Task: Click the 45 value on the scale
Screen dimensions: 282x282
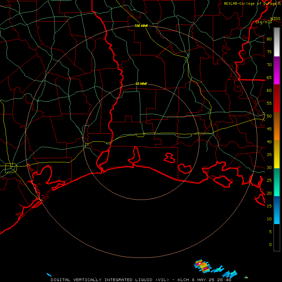Action: tap(269, 129)
